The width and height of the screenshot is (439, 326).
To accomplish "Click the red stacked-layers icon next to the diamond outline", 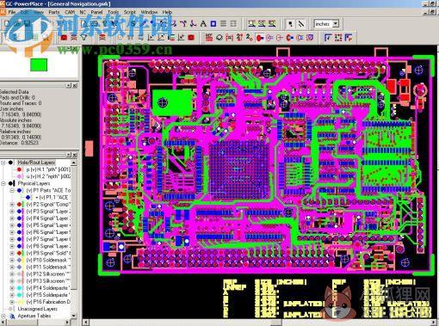I will tap(209, 37).
